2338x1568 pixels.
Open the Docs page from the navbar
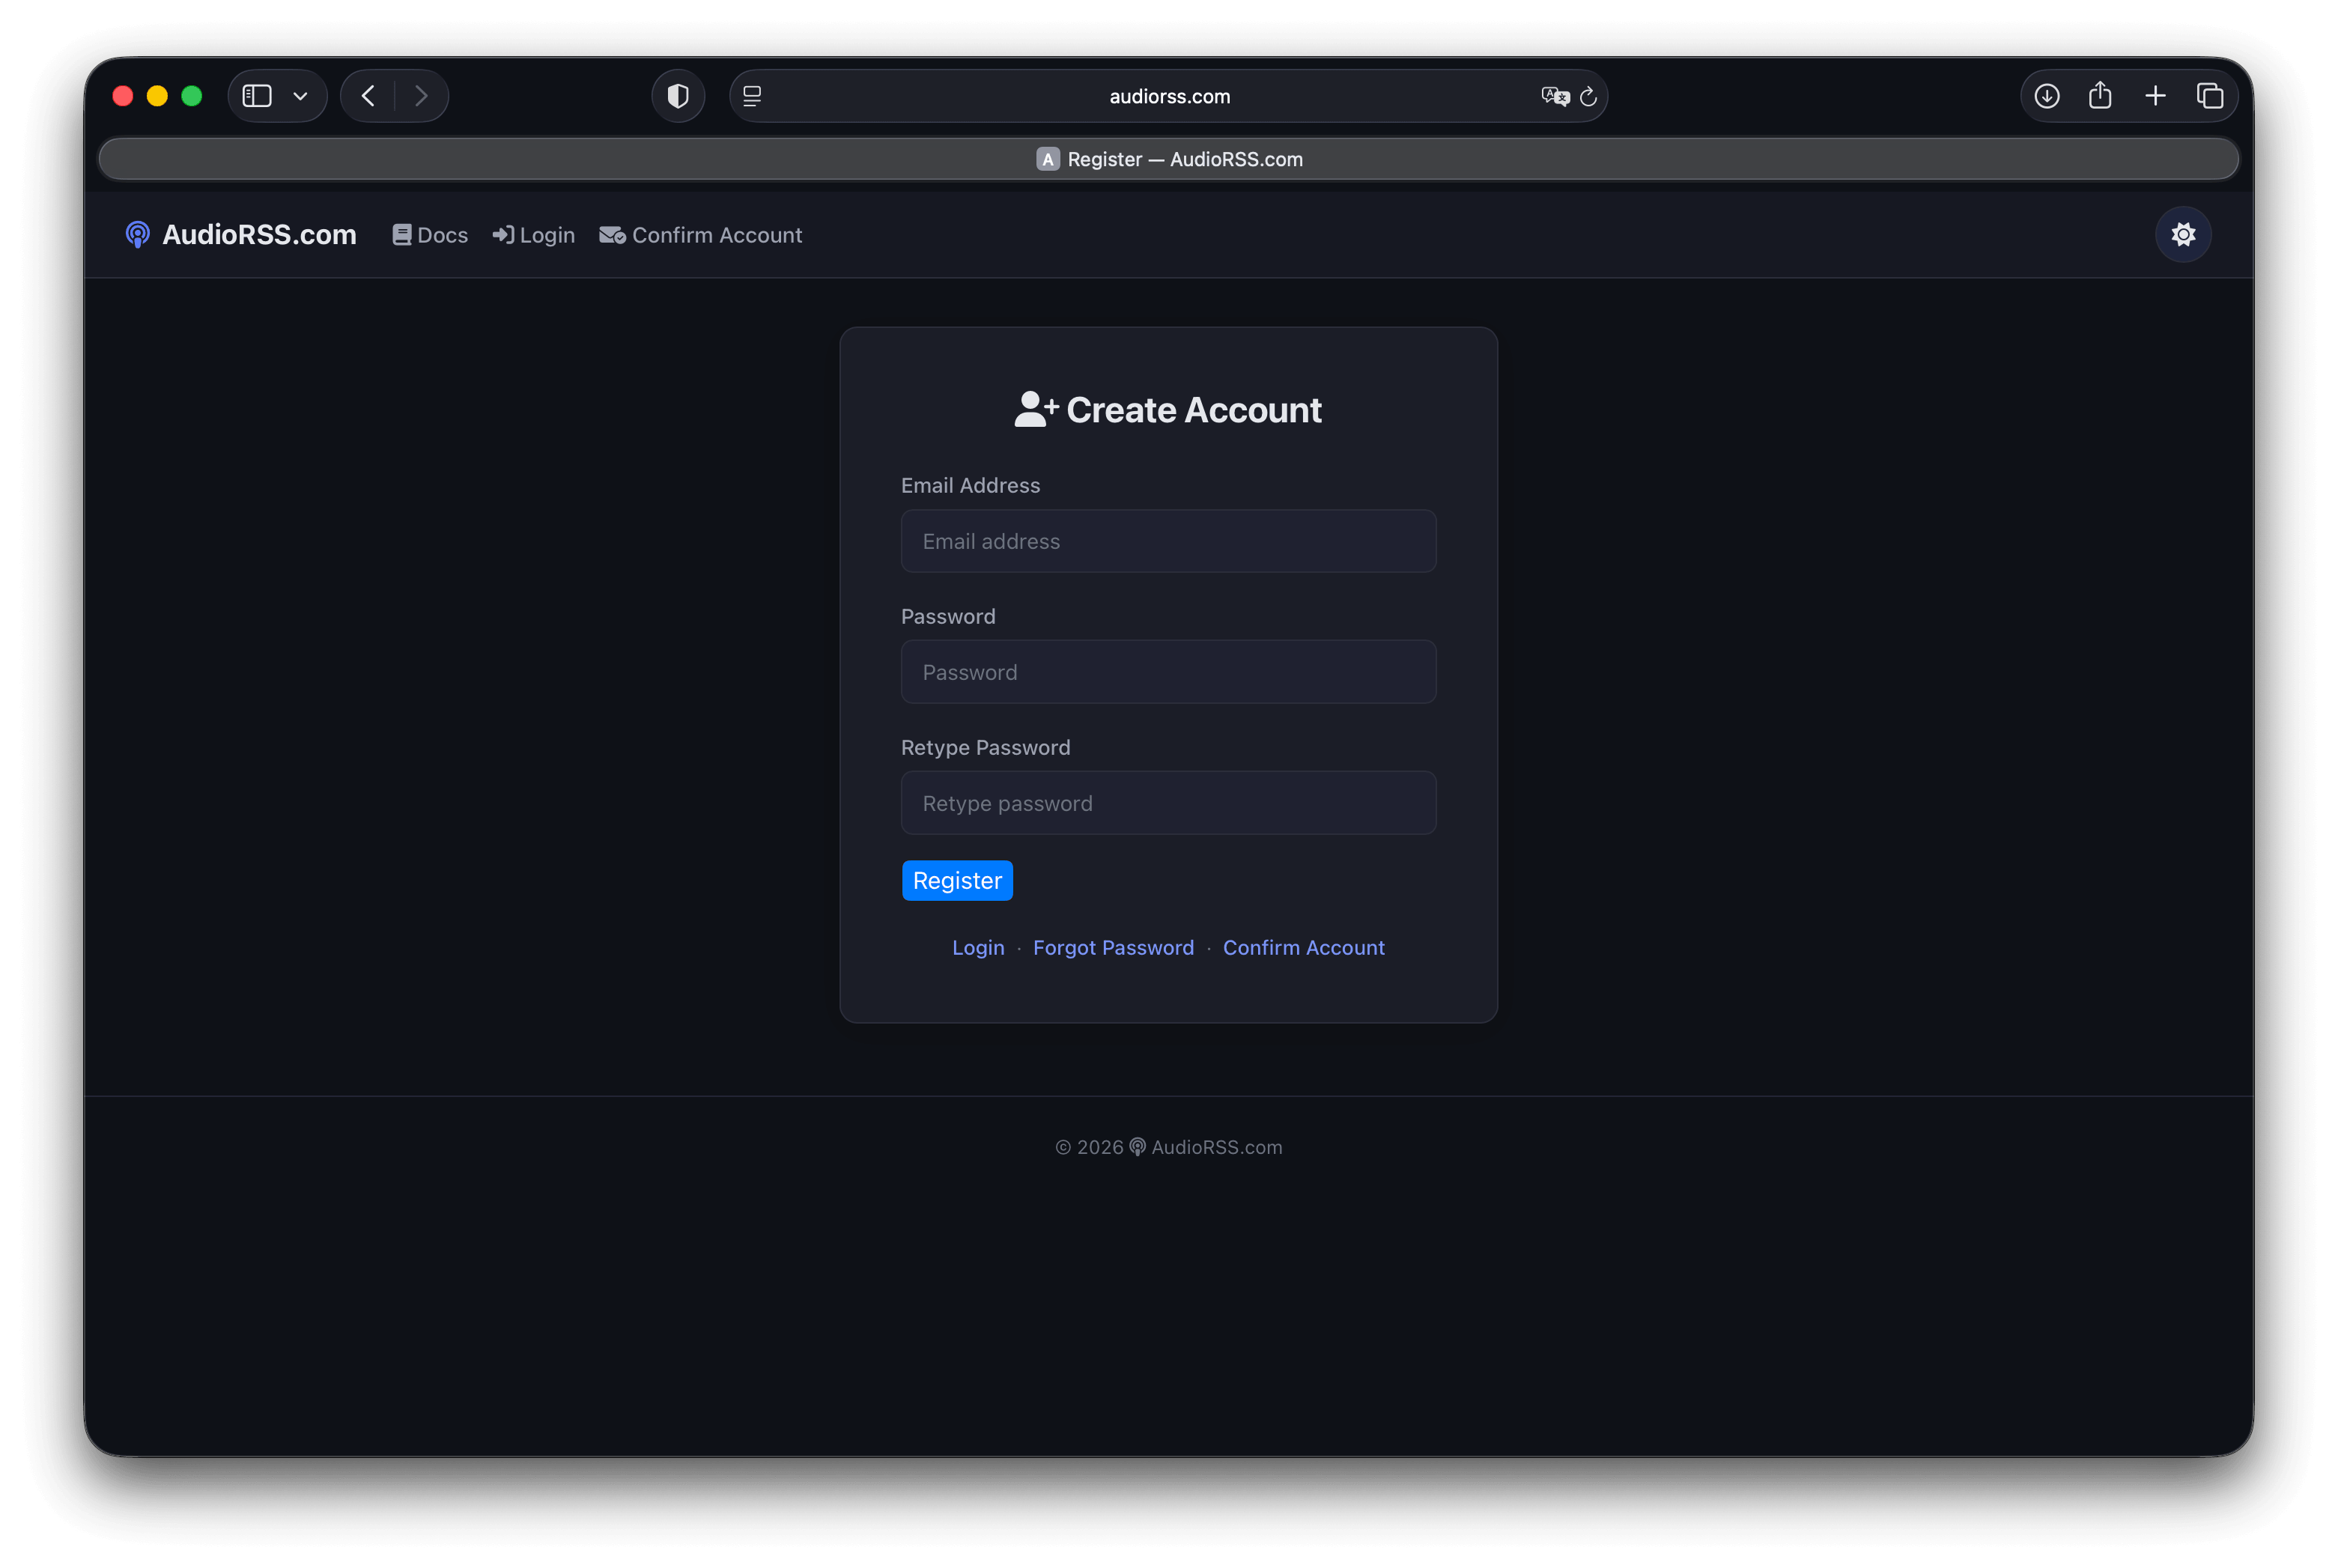(430, 234)
